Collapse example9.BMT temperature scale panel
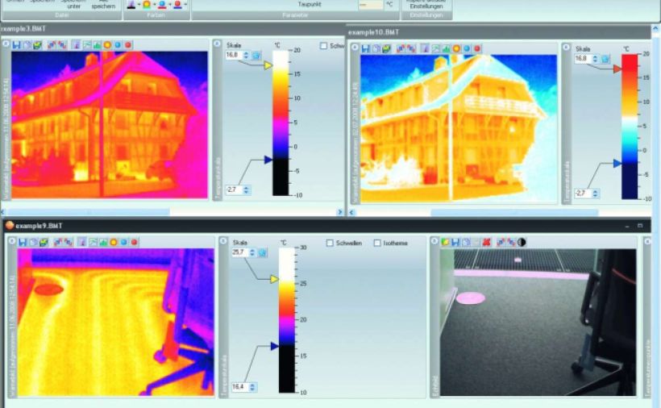The width and height of the screenshot is (661, 408). point(223,240)
